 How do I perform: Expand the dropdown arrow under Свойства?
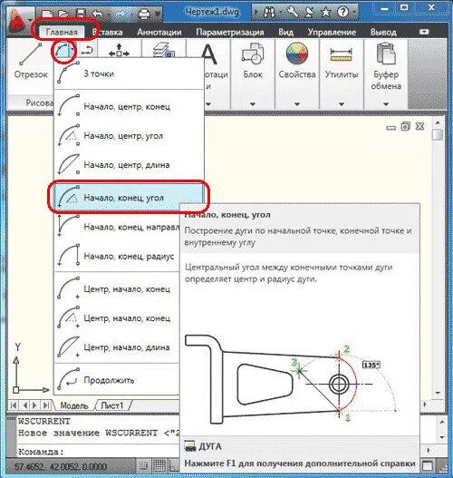click(x=297, y=104)
